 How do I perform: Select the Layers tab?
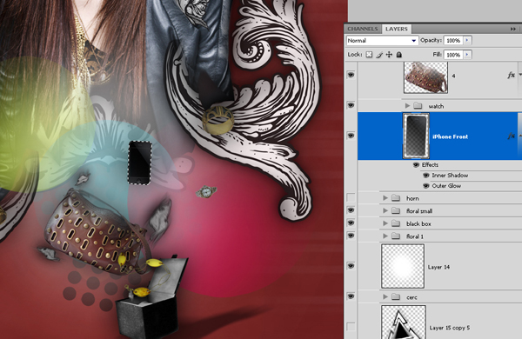[x=396, y=29]
